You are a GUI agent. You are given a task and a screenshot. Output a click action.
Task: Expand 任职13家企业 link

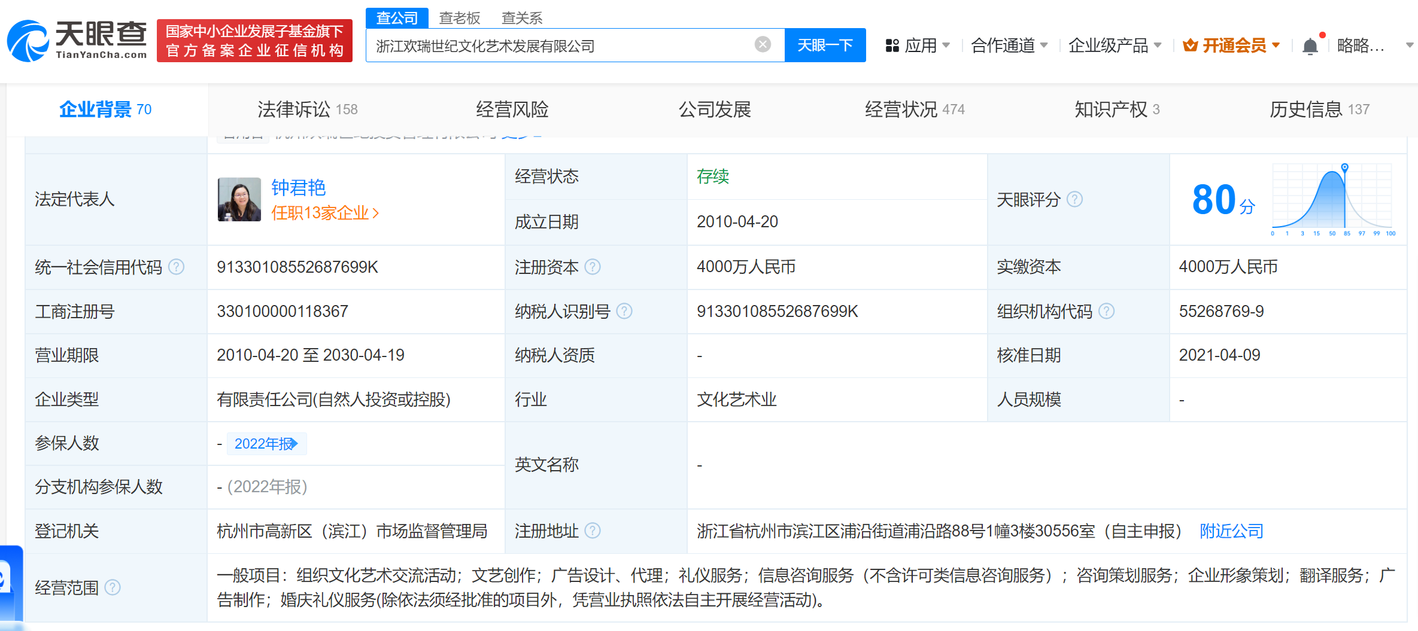click(x=325, y=213)
